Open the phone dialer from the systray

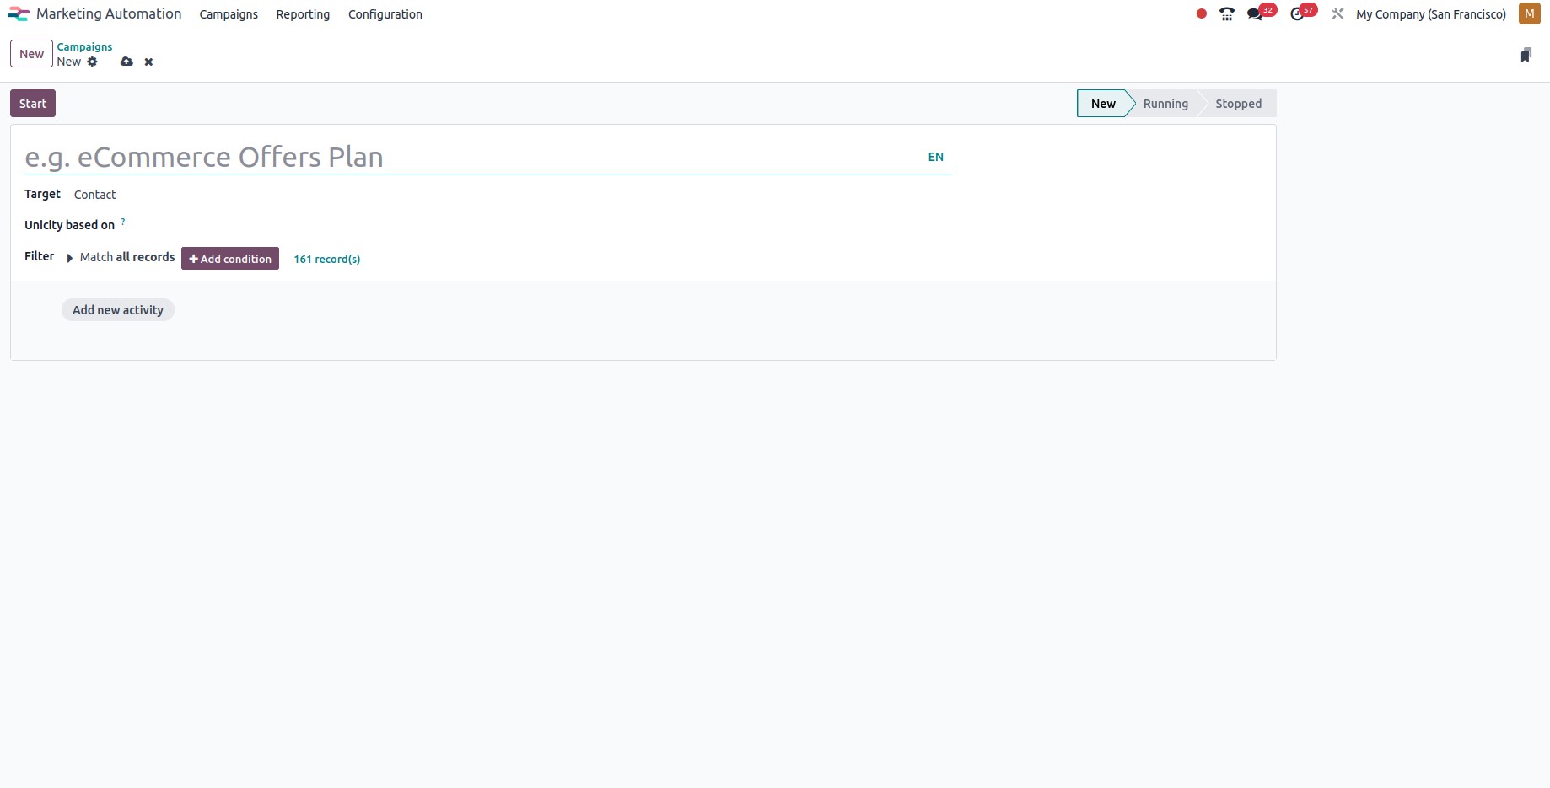pos(1226,13)
